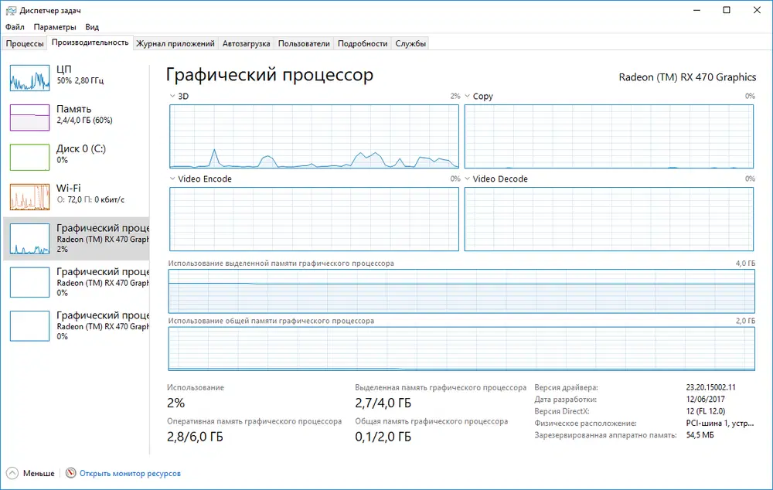Switch to the Автозагрузка tab
The image size is (773, 490).
pyautogui.click(x=246, y=43)
